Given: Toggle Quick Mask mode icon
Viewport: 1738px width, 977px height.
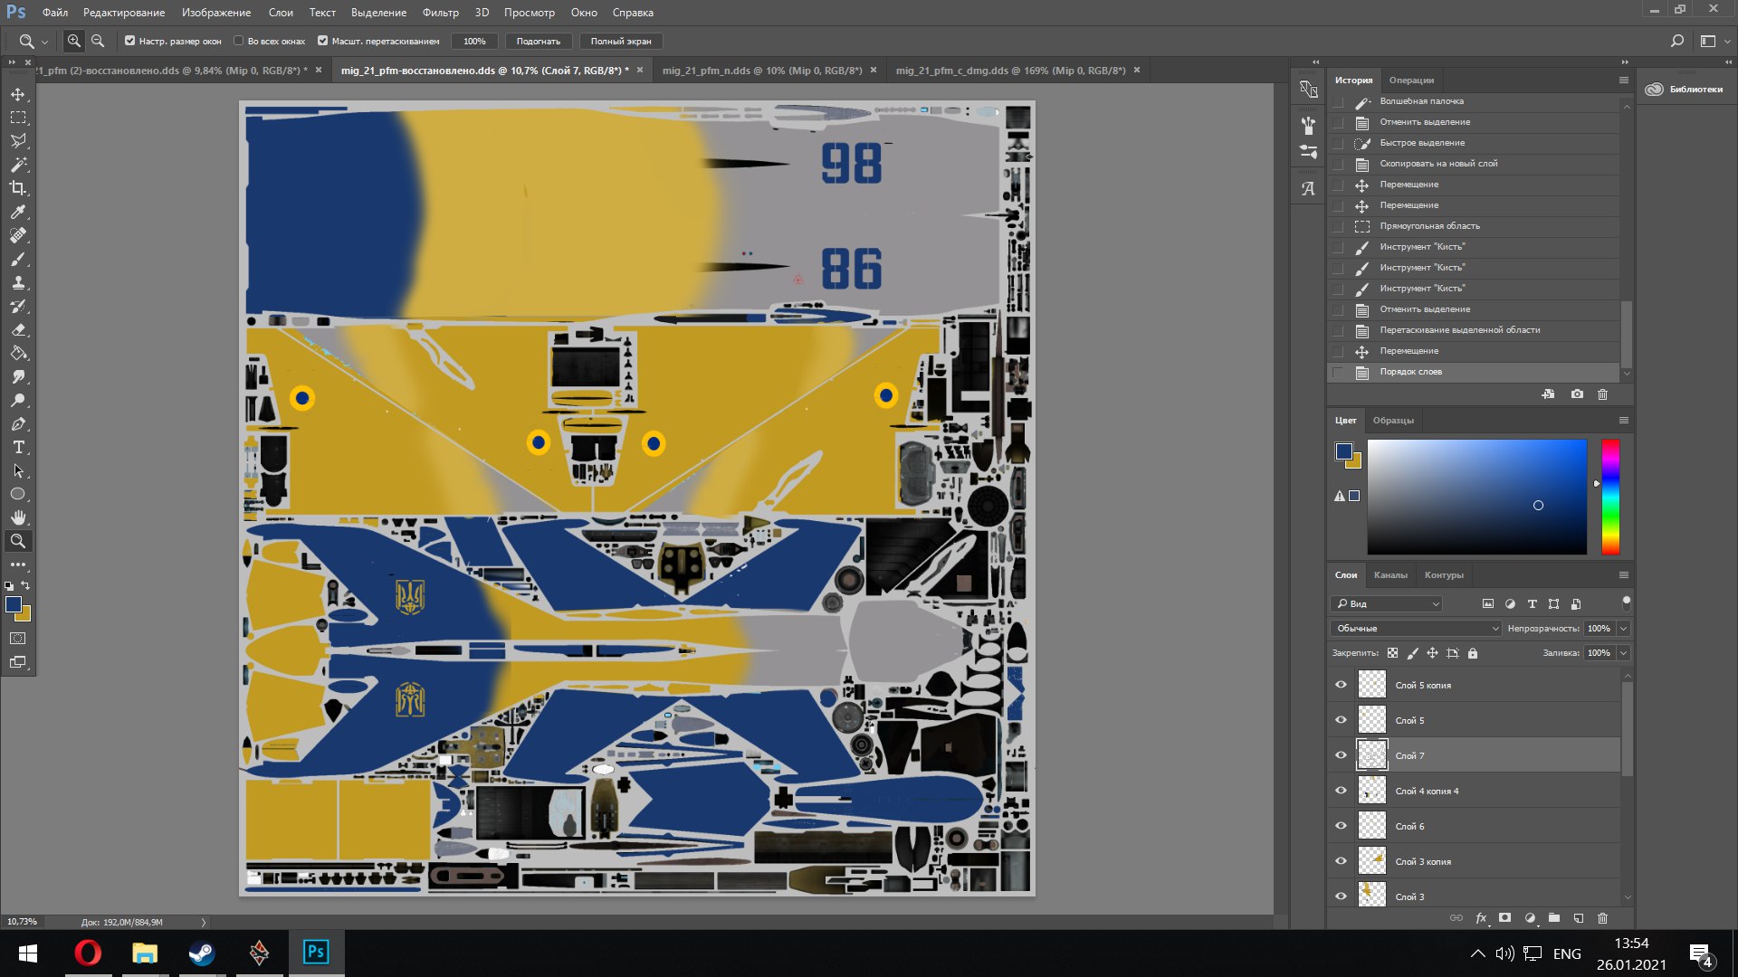Looking at the screenshot, I should coord(18,639).
